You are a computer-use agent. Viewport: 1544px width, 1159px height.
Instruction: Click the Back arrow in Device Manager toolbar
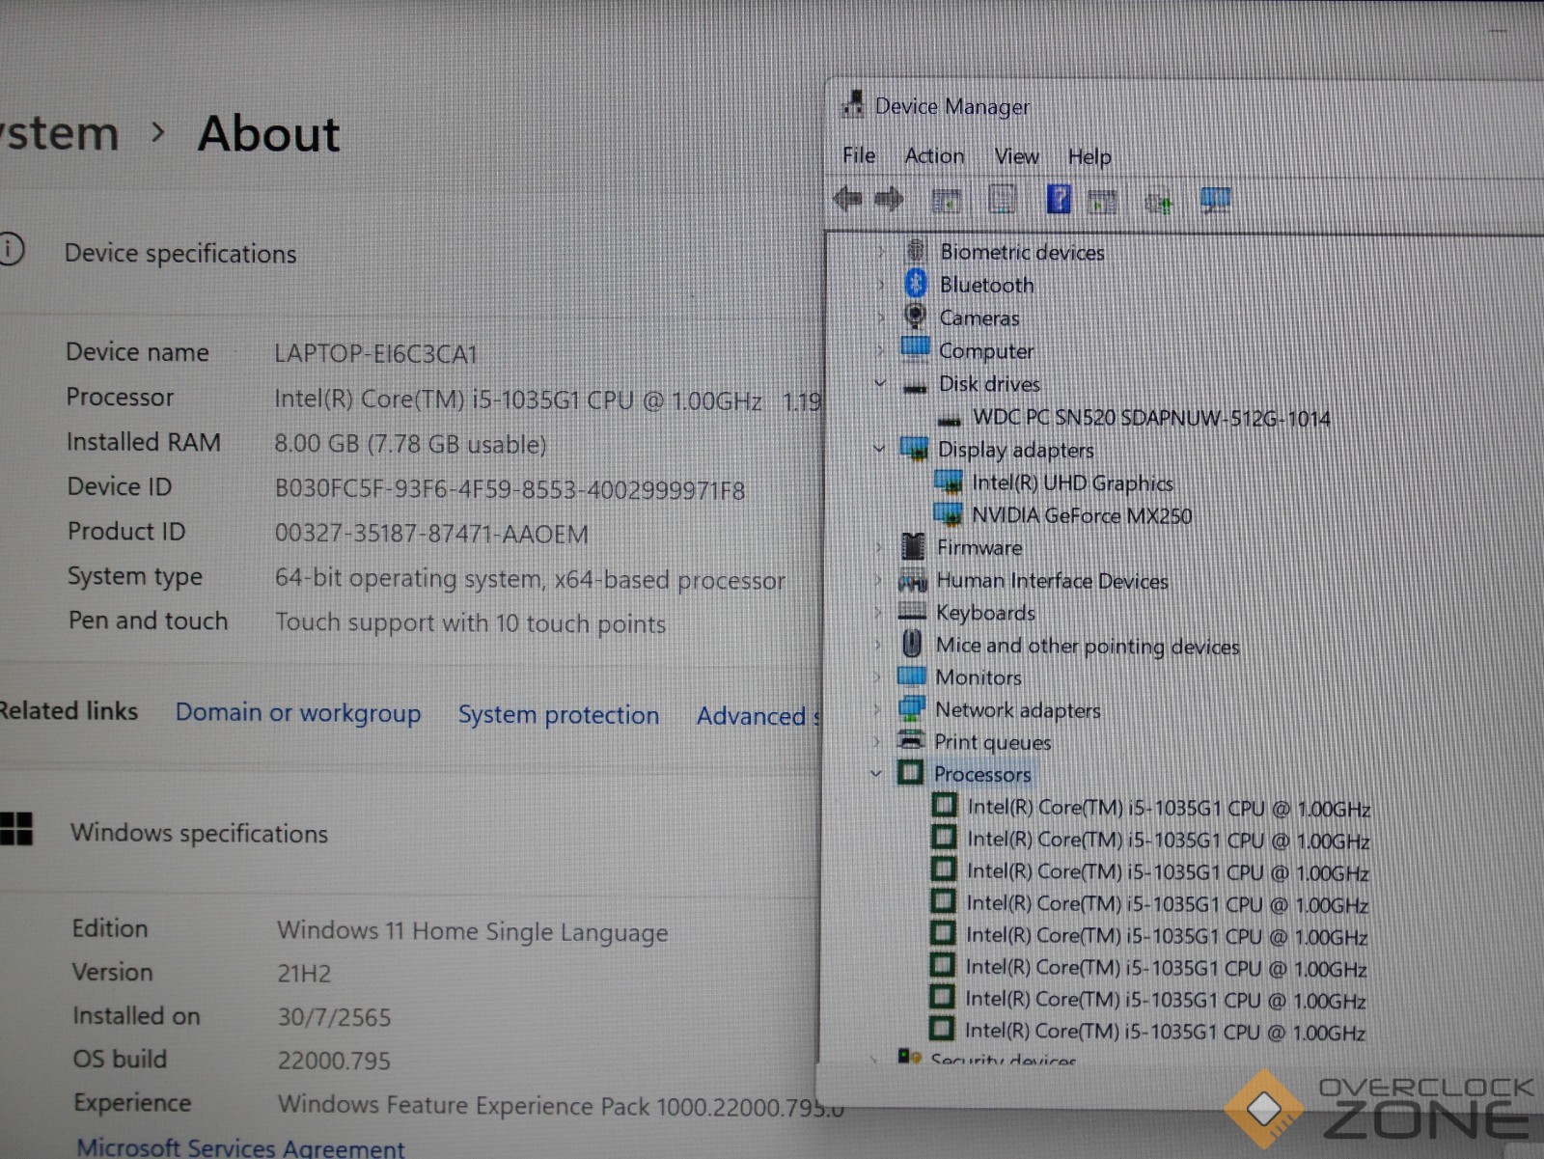pos(847,199)
